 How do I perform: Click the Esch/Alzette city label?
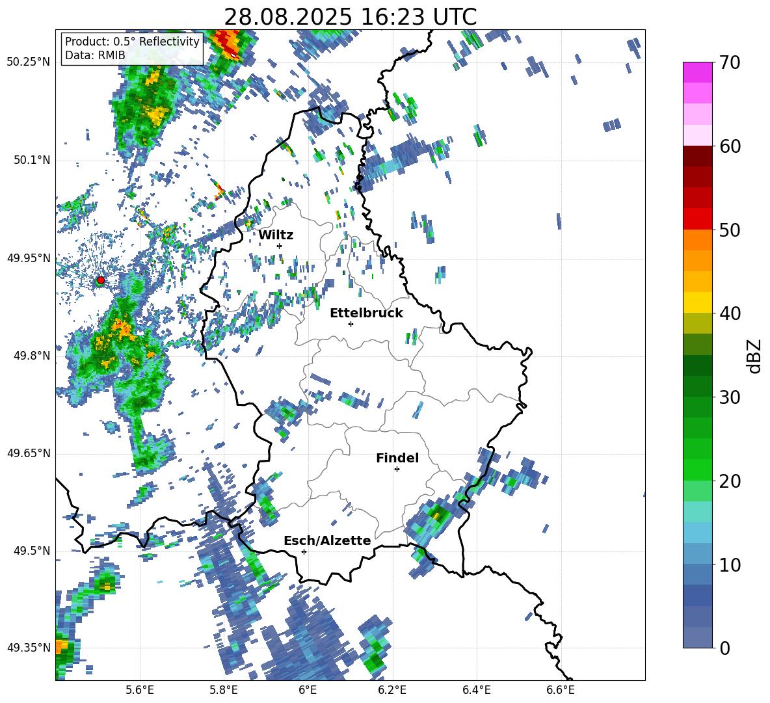[327, 541]
